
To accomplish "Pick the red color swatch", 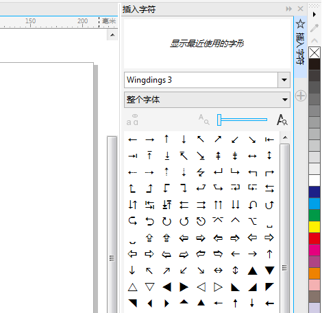I will click(314, 239).
